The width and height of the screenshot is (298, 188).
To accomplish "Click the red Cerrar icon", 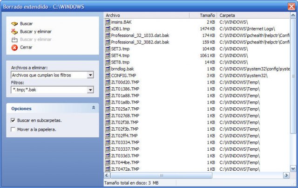I will pyautogui.click(x=14, y=48).
